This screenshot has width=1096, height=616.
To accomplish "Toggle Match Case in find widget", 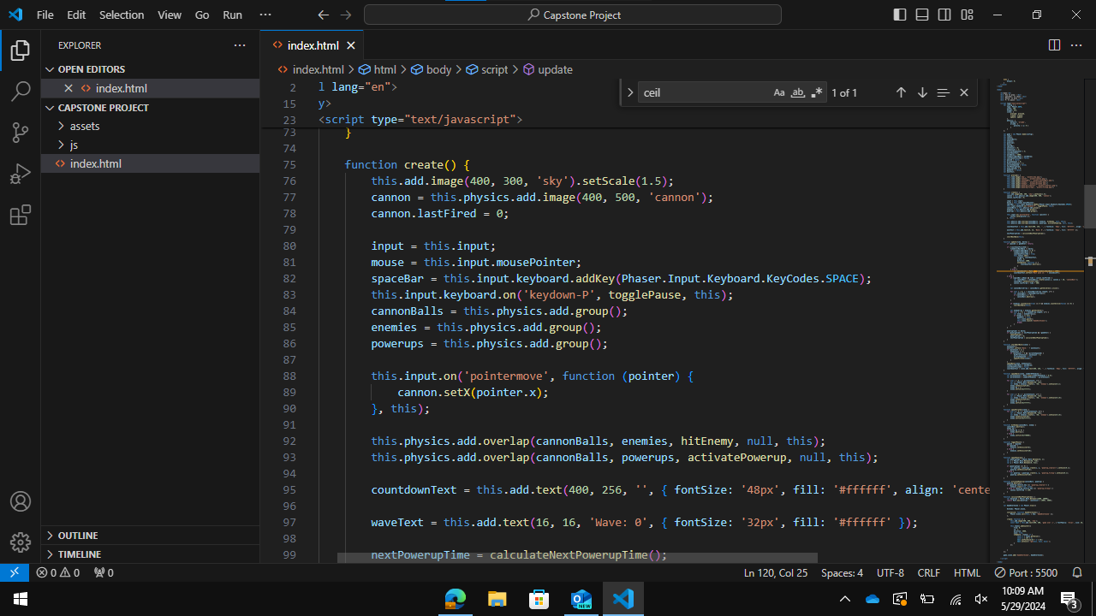I will [x=779, y=92].
